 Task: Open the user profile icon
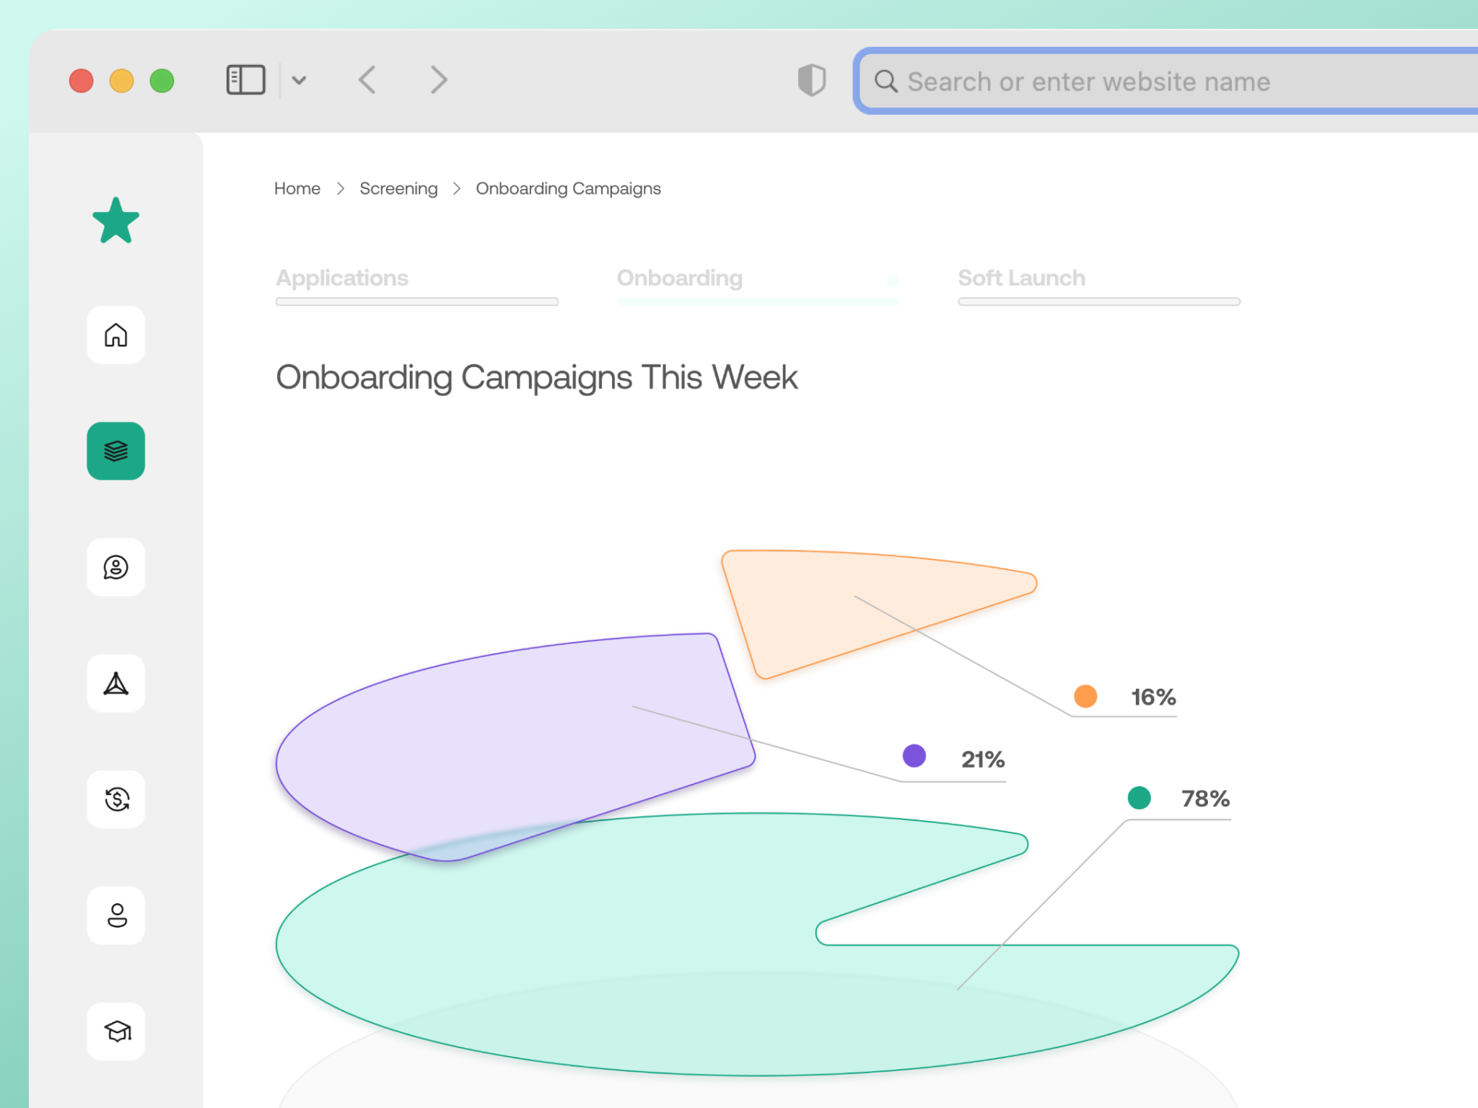click(x=115, y=916)
